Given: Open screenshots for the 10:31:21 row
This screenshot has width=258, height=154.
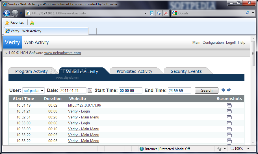Looking at the screenshot, I should 229,111.
